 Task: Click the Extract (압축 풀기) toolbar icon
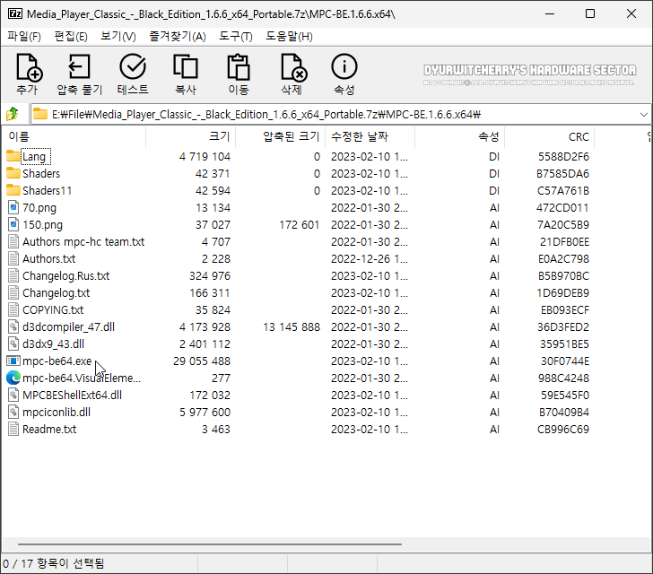[79, 66]
